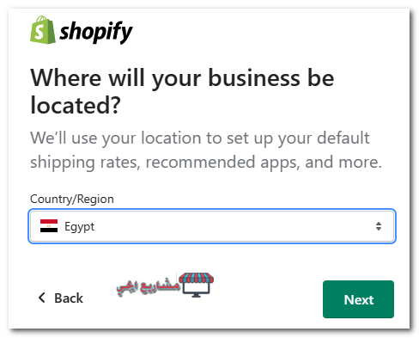Click the shopify wordmark text
This screenshot has height=338, width=419.
tap(96, 32)
